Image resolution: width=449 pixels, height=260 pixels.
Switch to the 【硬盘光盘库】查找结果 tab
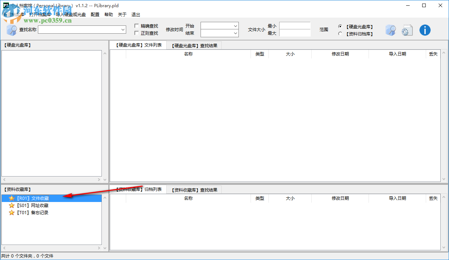194,45
